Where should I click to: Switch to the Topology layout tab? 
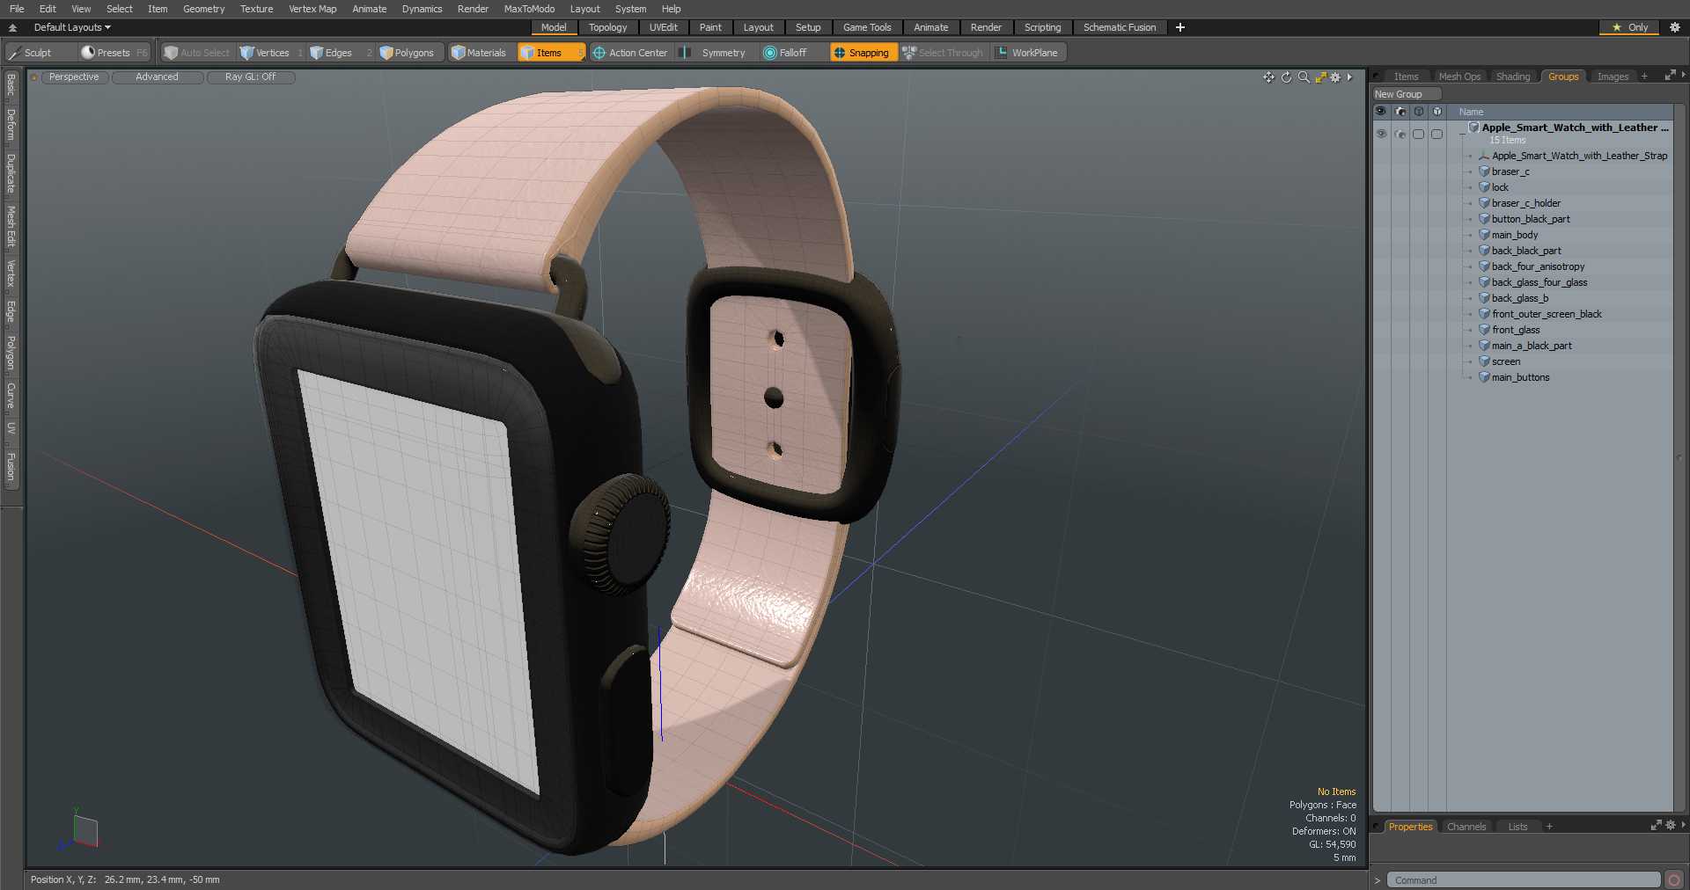tap(607, 27)
